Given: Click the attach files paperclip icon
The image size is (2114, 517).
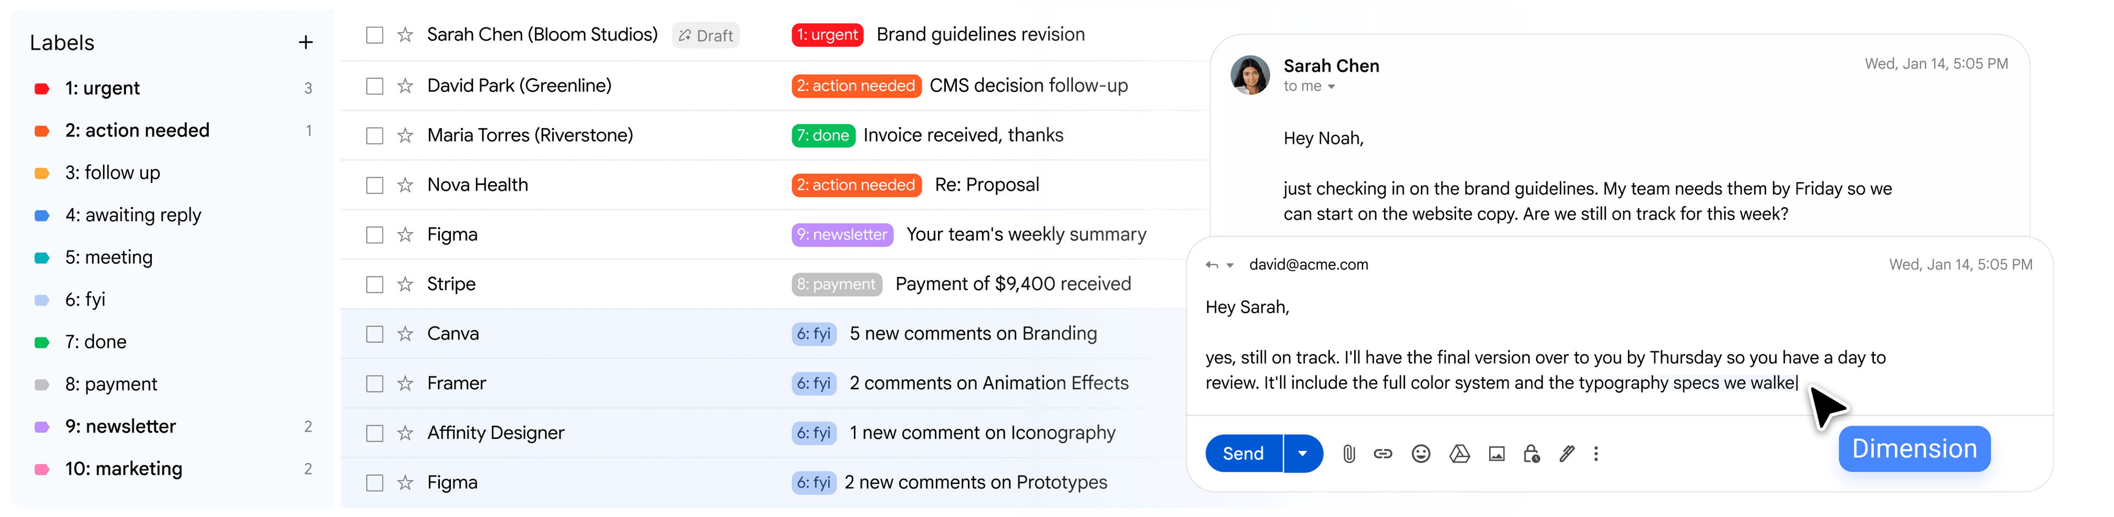Looking at the screenshot, I should [x=1348, y=454].
